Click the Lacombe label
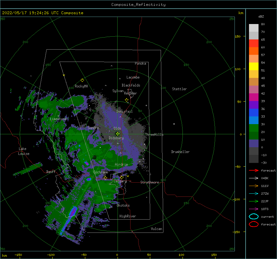The width and height of the screenshot is (277, 259). coord(133,77)
